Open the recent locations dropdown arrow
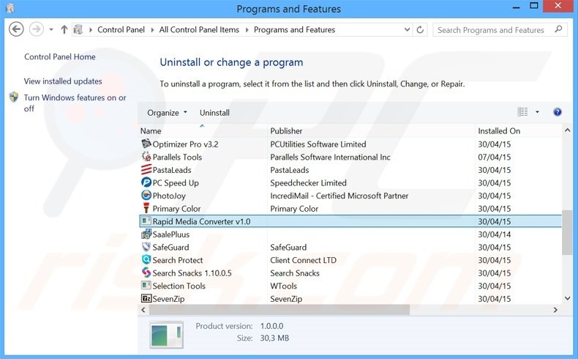 51,29
